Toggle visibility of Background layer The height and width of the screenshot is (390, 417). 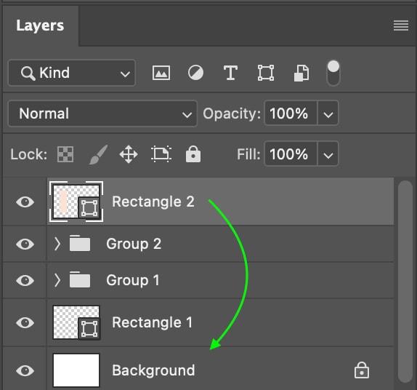pyautogui.click(x=25, y=370)
